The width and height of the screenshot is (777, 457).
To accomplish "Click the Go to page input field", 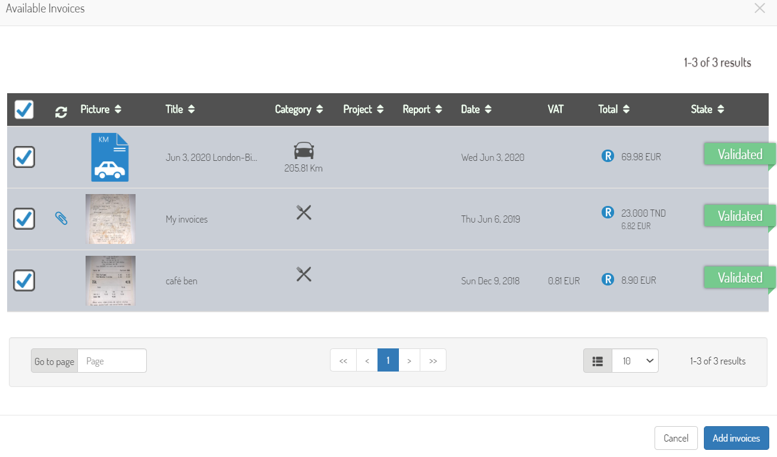I will [x=112, y=361].
